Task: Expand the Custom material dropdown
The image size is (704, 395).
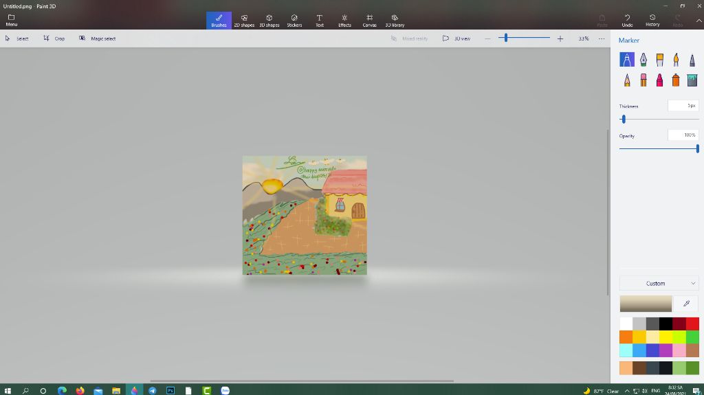Action: coord(659,284)
